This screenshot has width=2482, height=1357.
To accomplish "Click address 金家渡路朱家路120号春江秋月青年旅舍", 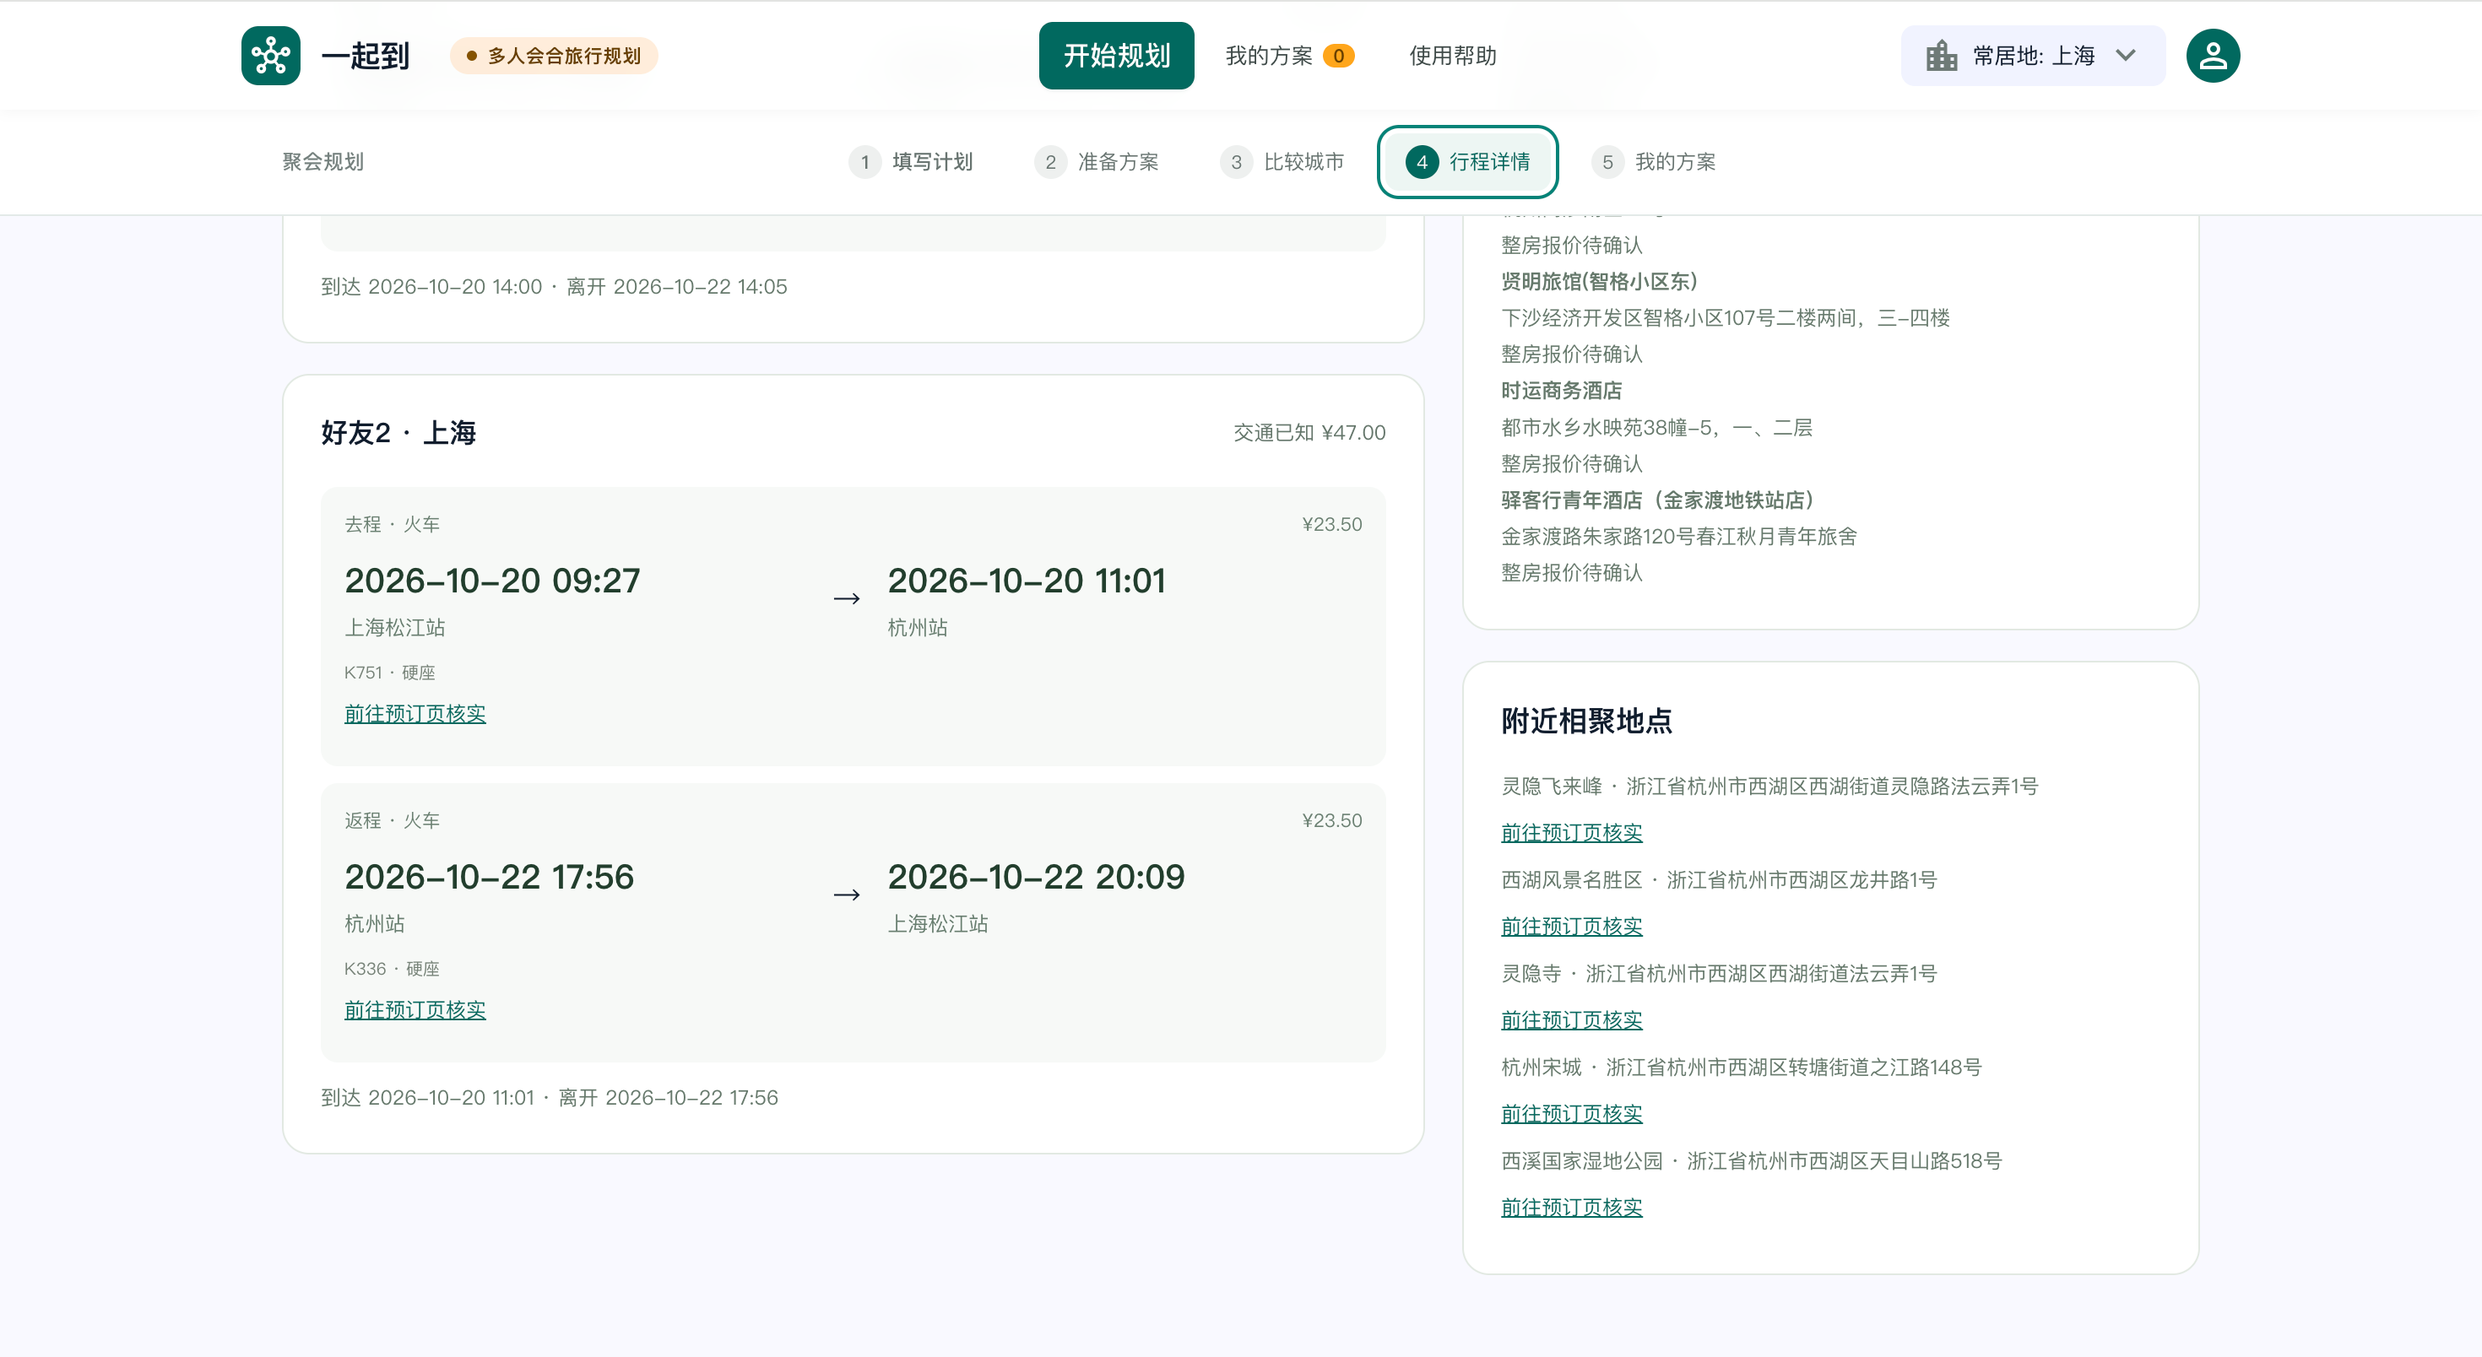I will 1678,537.
